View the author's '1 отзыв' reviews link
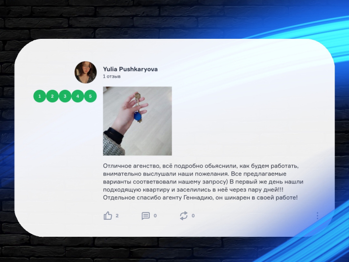 coord(112,77)
